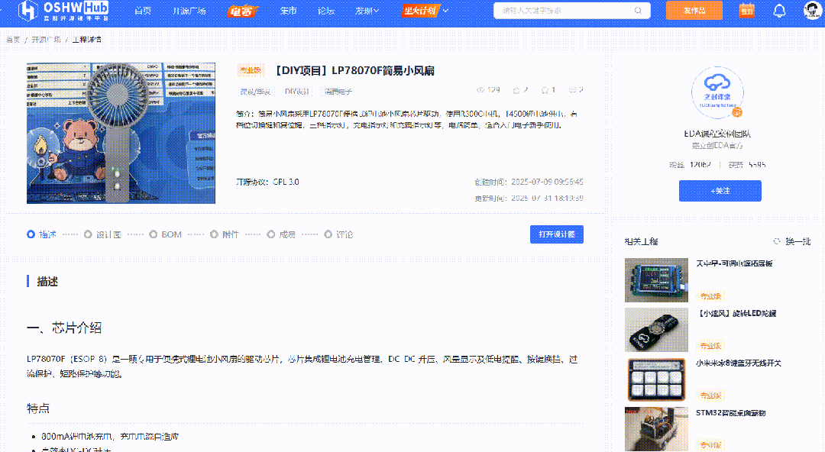The width and height of the screenshot is (825, 452).
Task: Like the project via the thumbs-up icon
Action: [x=516, y=89]
